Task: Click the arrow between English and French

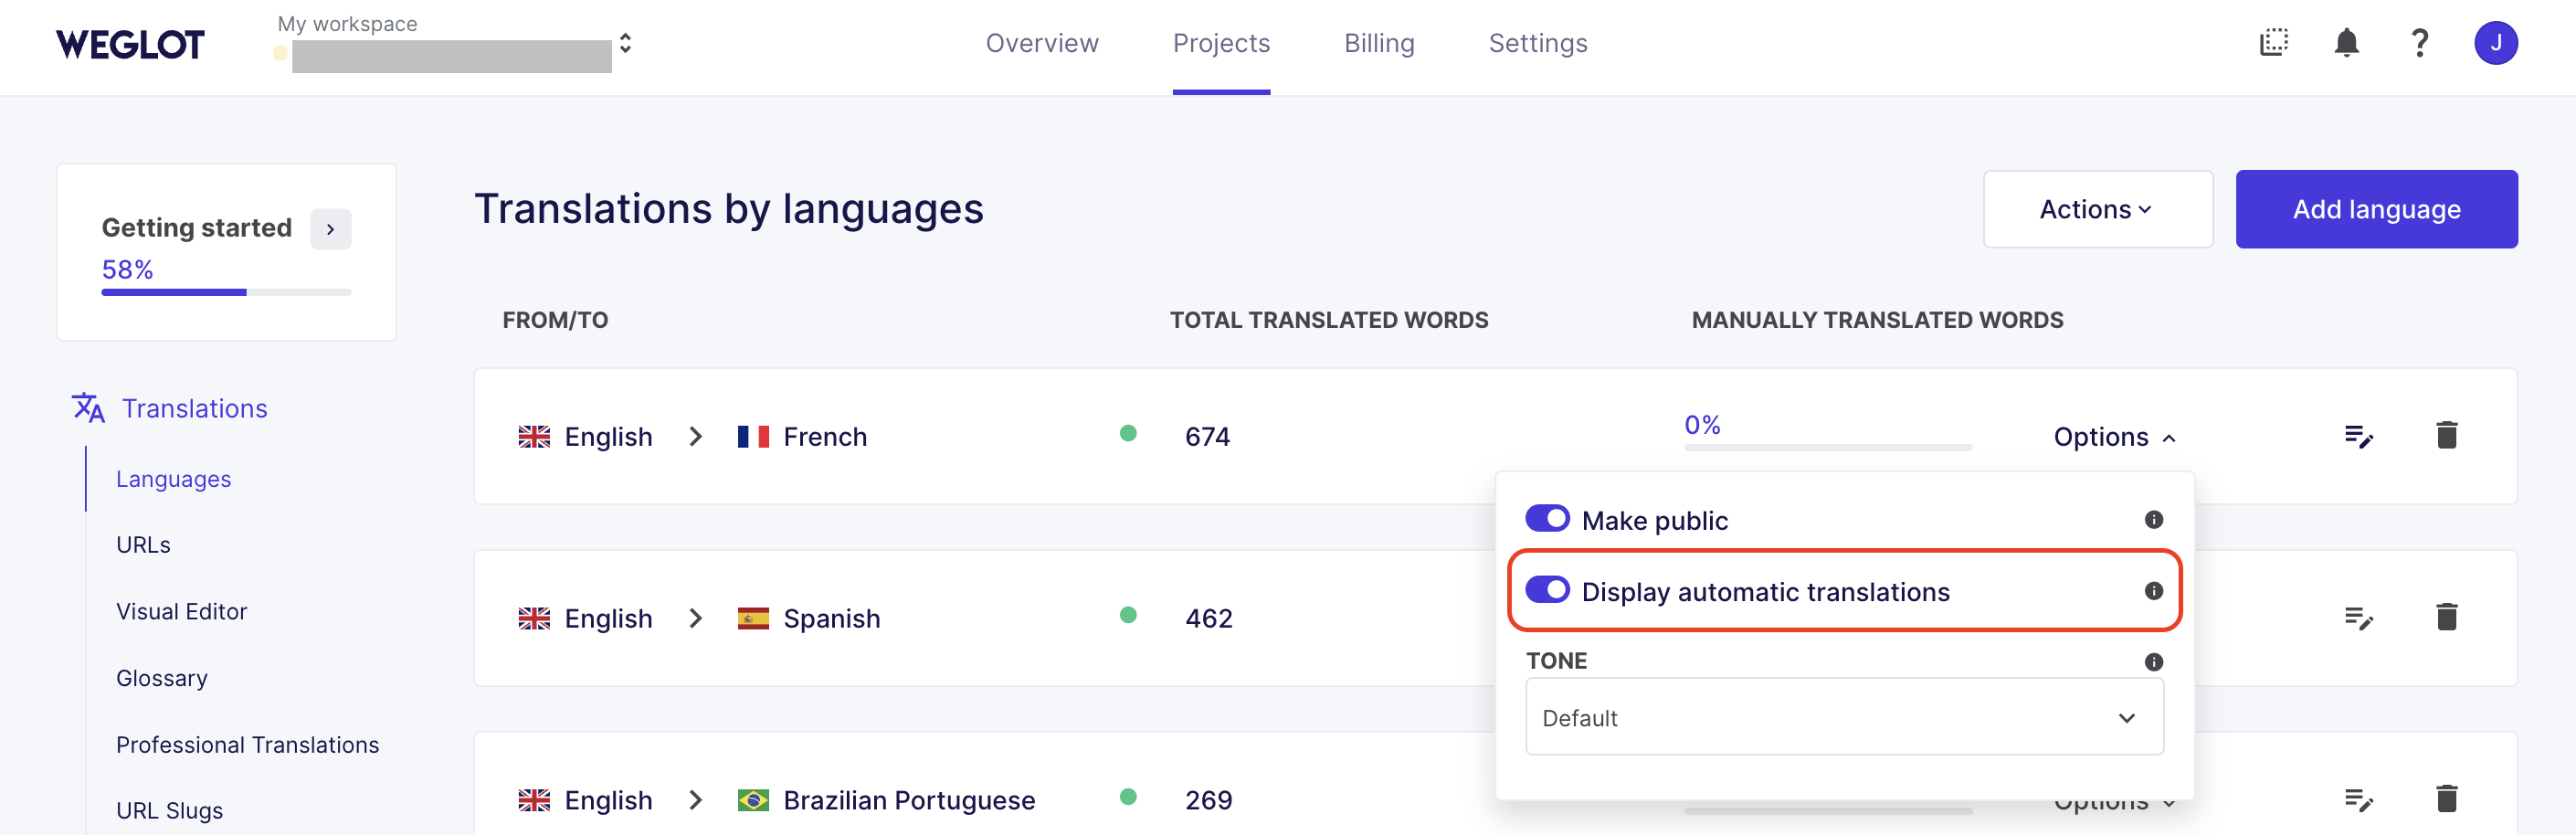Action: (x=695, y=437)
